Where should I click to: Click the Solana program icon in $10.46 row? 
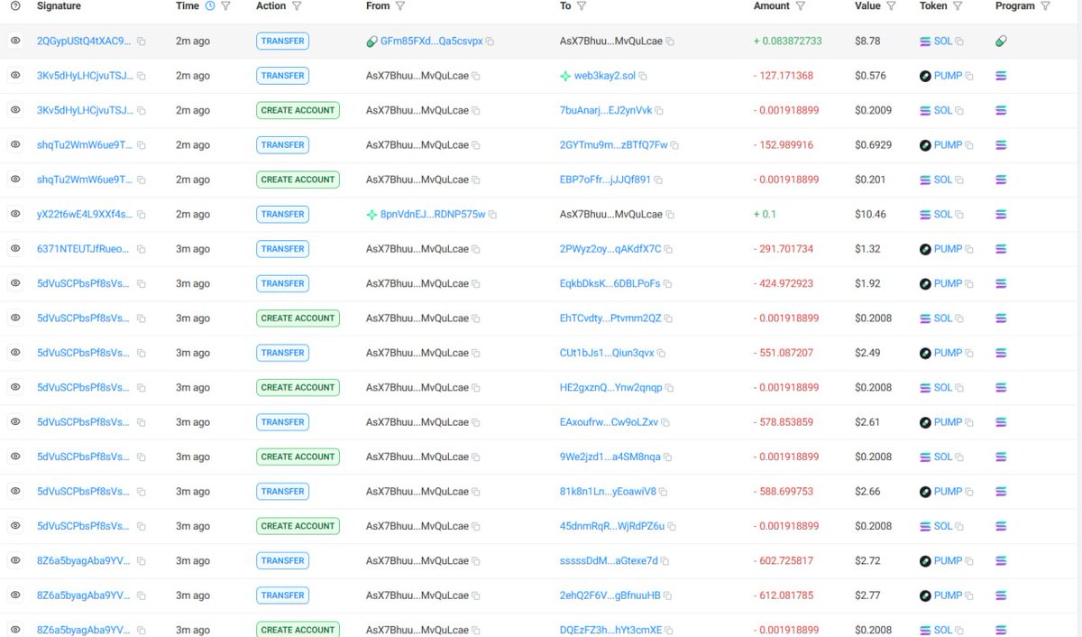[1001, 214]
